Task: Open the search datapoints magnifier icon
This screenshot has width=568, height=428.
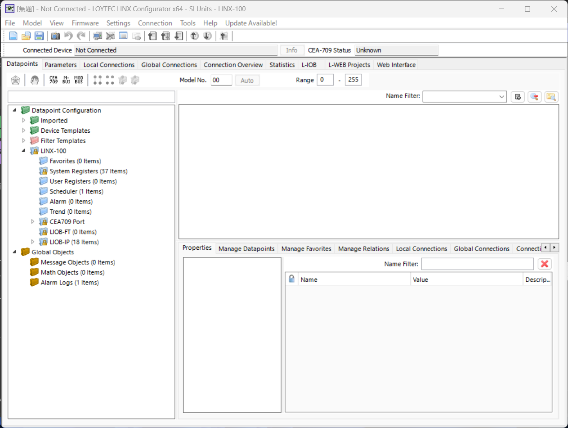Action: tap(534, 96)
